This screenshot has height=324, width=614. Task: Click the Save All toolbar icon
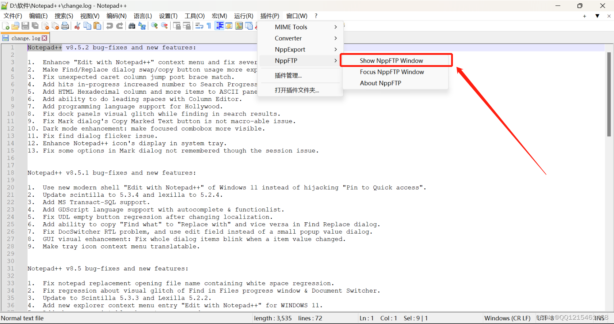(35, 26)
